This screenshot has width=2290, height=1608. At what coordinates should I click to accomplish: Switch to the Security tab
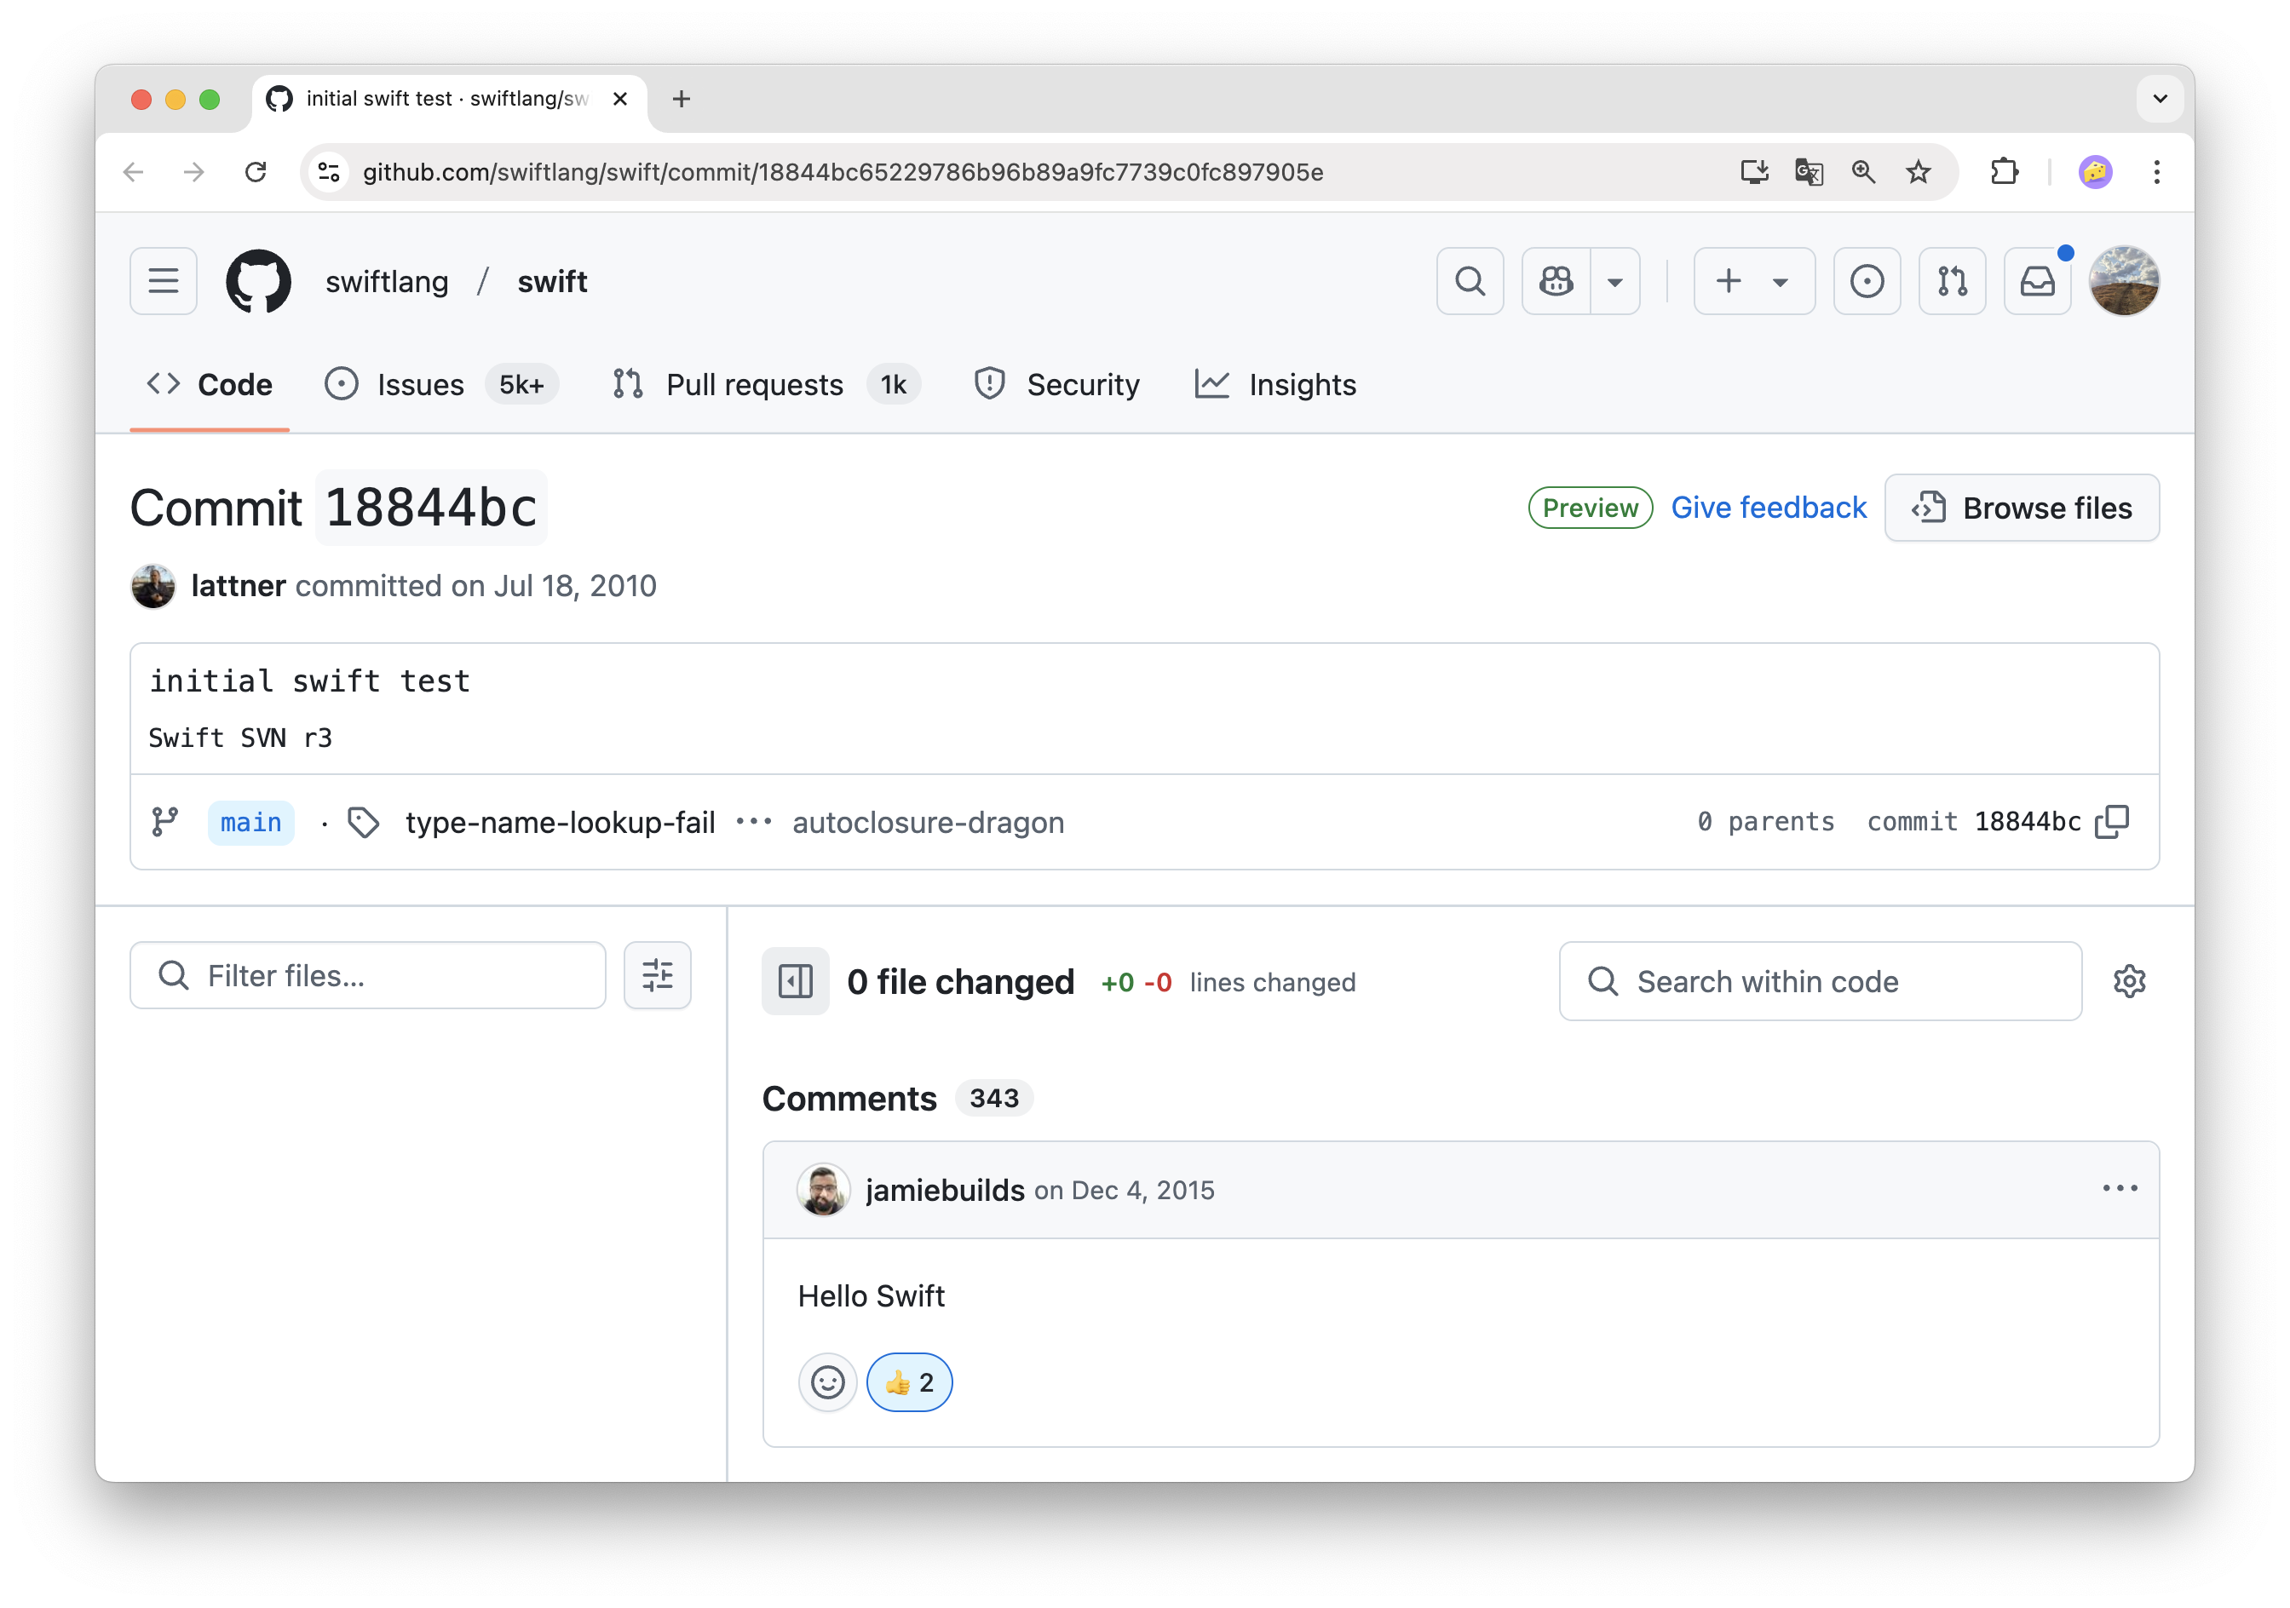coord(1057,385)
